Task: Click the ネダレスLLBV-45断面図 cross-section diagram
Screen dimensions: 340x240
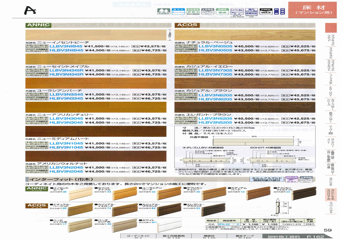Action: 205,161
